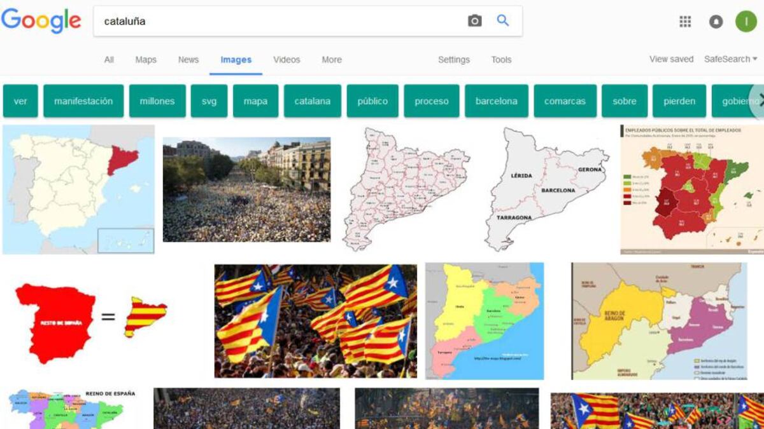Click the Google logo
This screenshot has width=764, height=429.
click(41, 21)
